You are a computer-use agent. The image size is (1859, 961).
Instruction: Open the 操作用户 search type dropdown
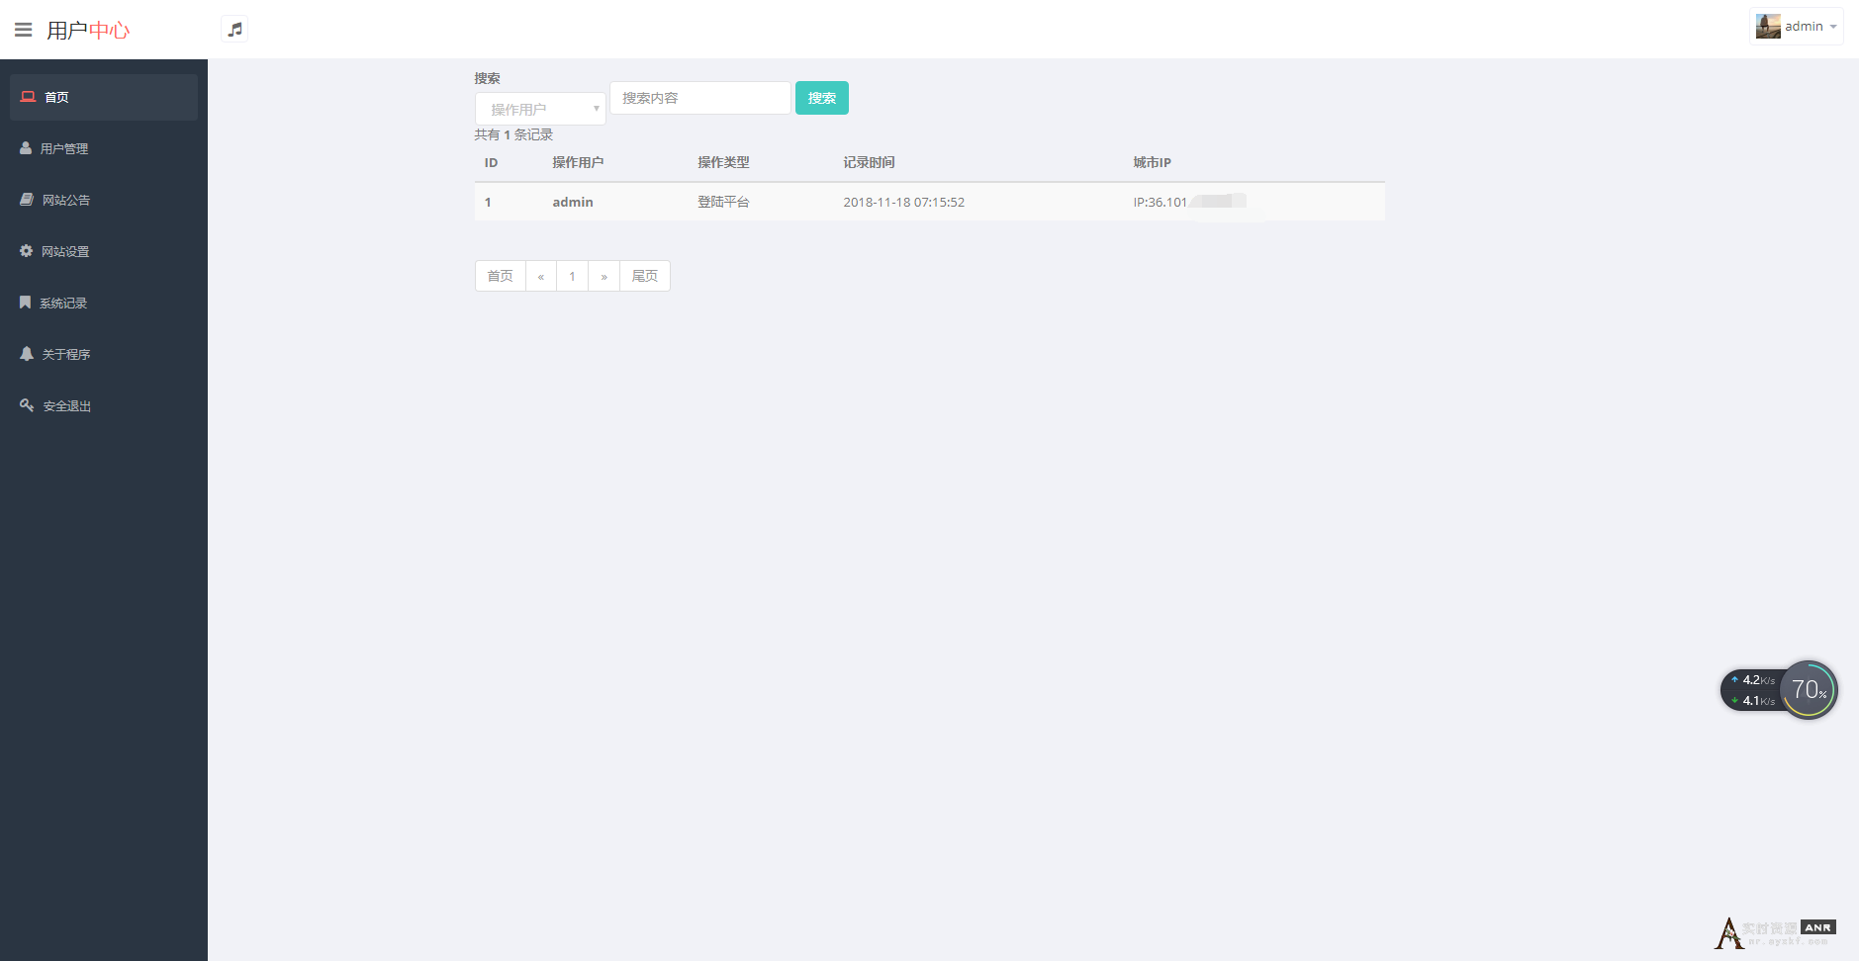coord(540,109)
